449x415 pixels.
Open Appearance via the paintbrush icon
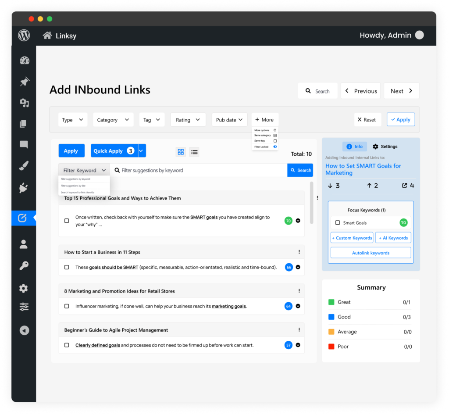pos(24,165)
